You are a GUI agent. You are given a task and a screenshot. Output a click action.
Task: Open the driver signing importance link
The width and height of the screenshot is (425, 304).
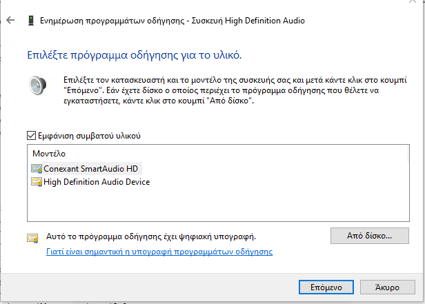(x=159, y=252)
